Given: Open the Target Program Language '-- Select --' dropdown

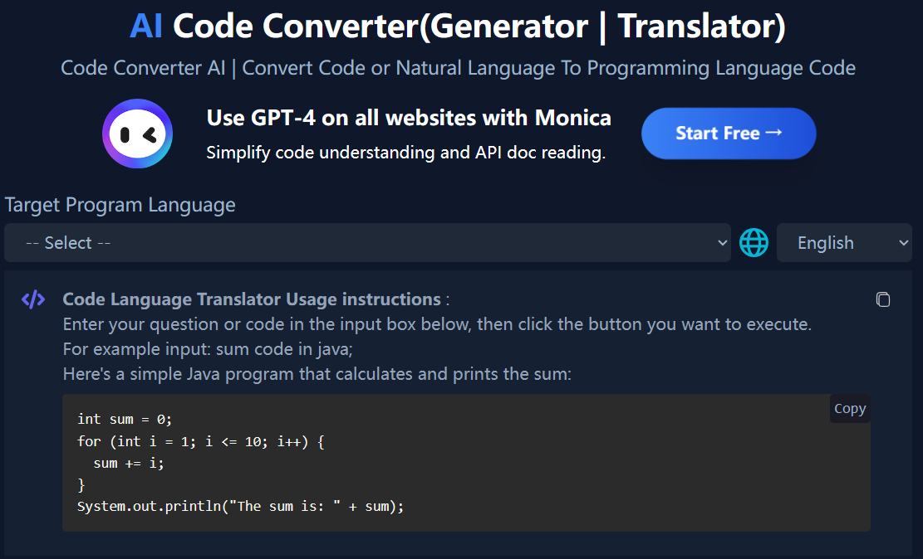Looking at the screenshot, I should click(367, 242).
